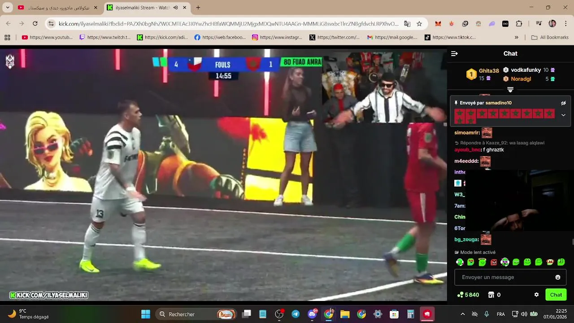574x323 pixels.
Task: Click the kick.com URL in the address bar
Action: (x=228, y=24)
